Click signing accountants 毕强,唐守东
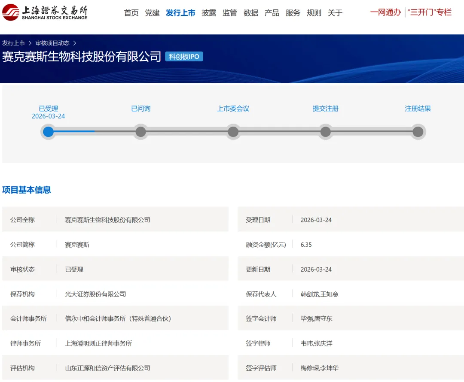The width and height of the screenshot is (464, 382). click(316, 319)
